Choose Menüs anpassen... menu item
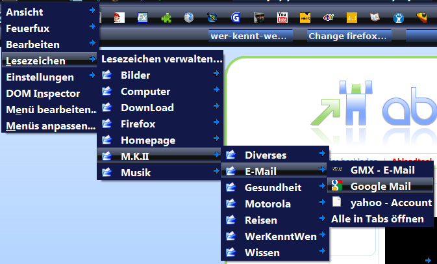Viewport: 437px width, 264px height. pos(49,126)
